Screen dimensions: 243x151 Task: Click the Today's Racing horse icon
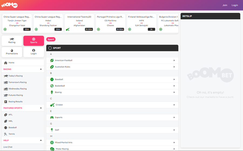[x=6, y=76]
